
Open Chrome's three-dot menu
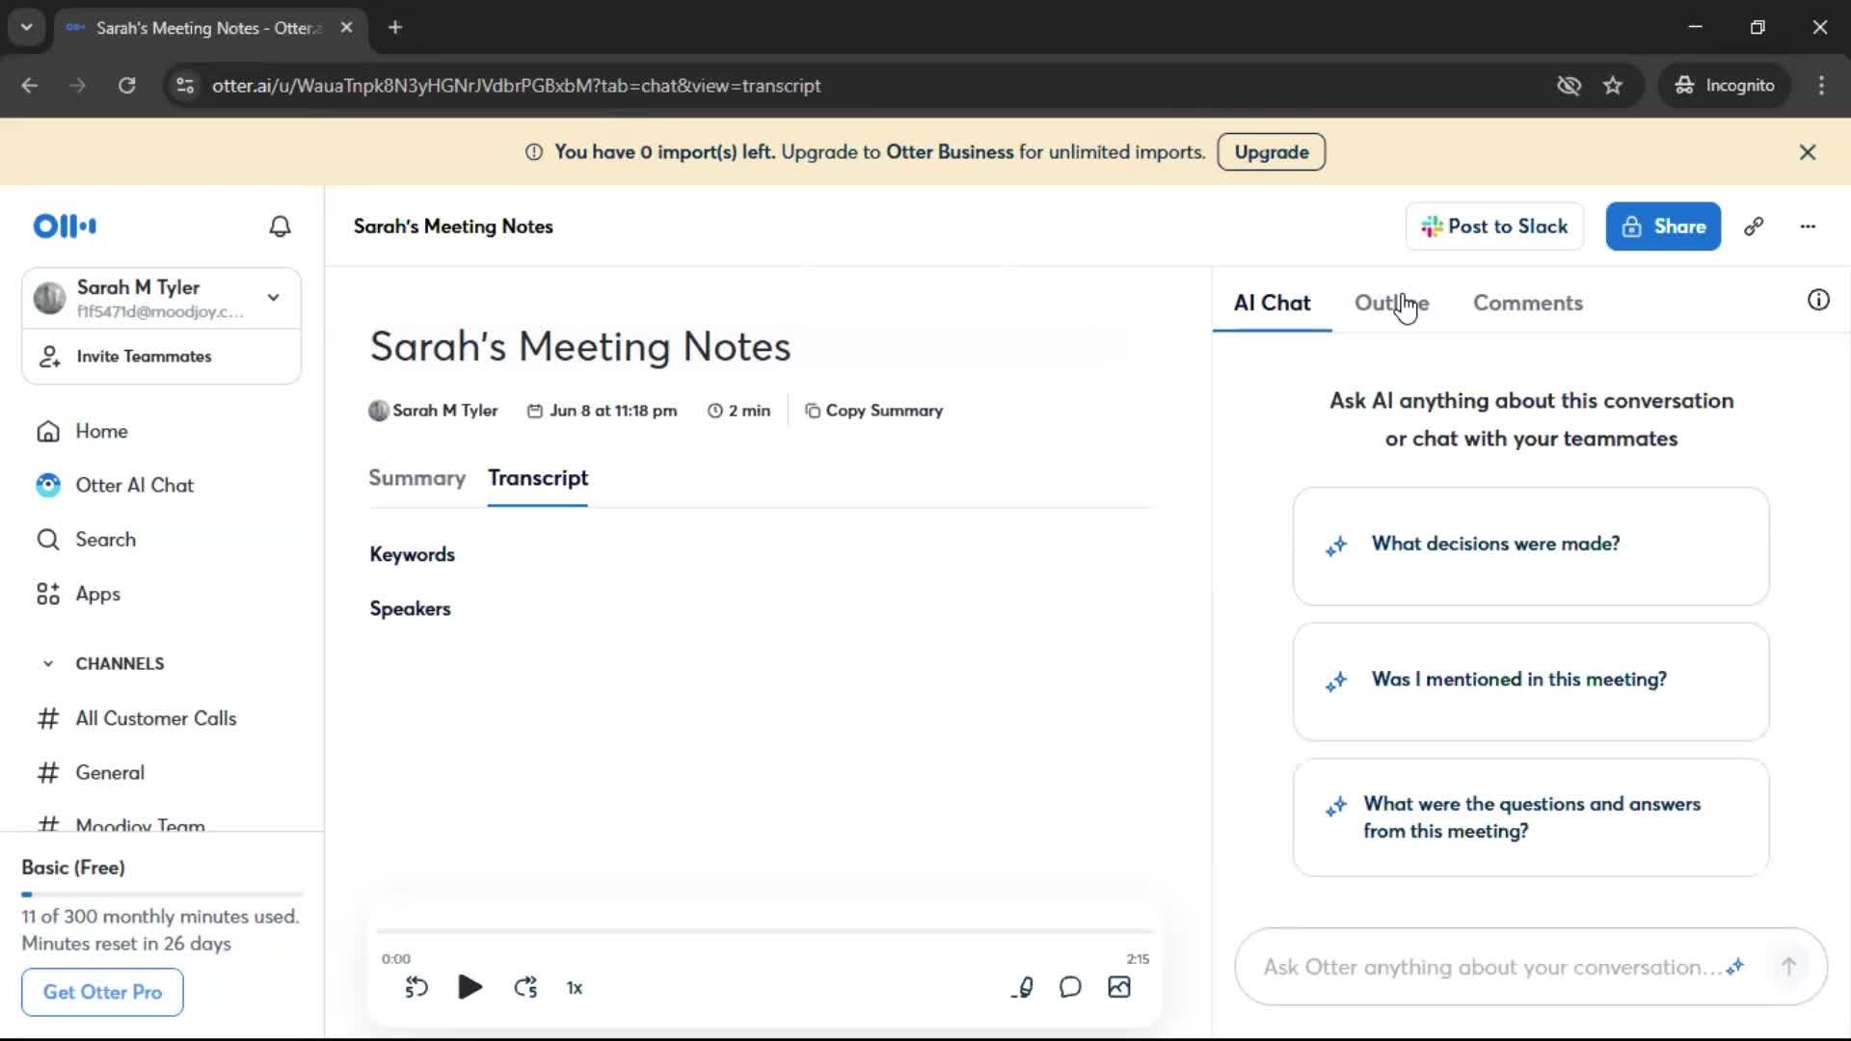[x=1821, y=86]
